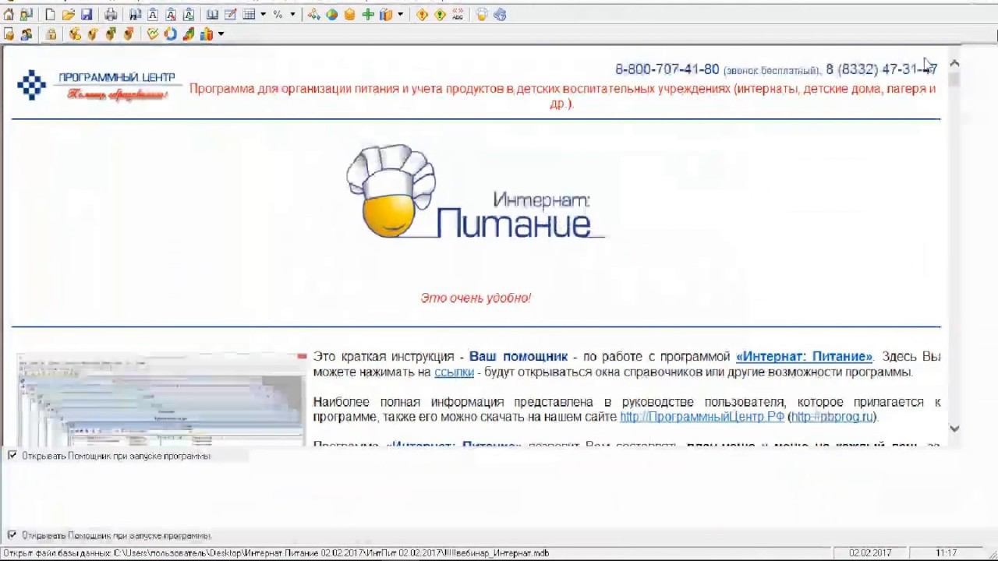
Task: Click the notepad with pencil icon
Action: click(230, 15)
